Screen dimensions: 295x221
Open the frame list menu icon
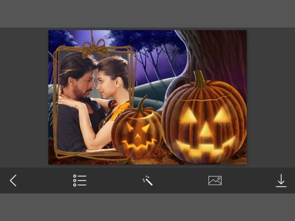80,180
